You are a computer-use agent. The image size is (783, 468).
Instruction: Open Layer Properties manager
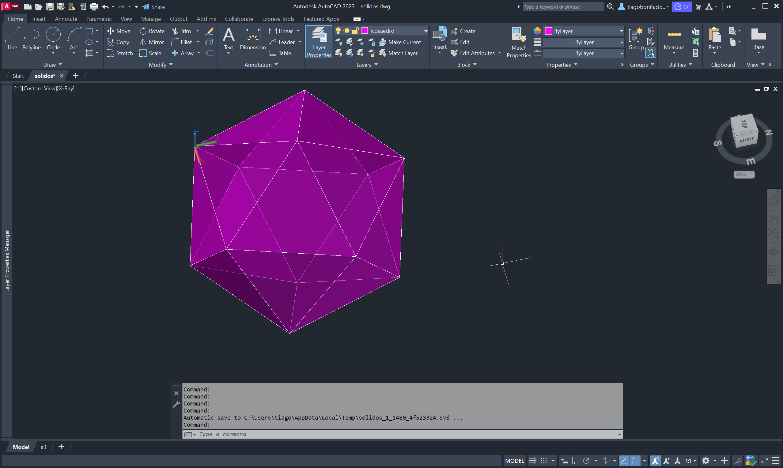319,42
